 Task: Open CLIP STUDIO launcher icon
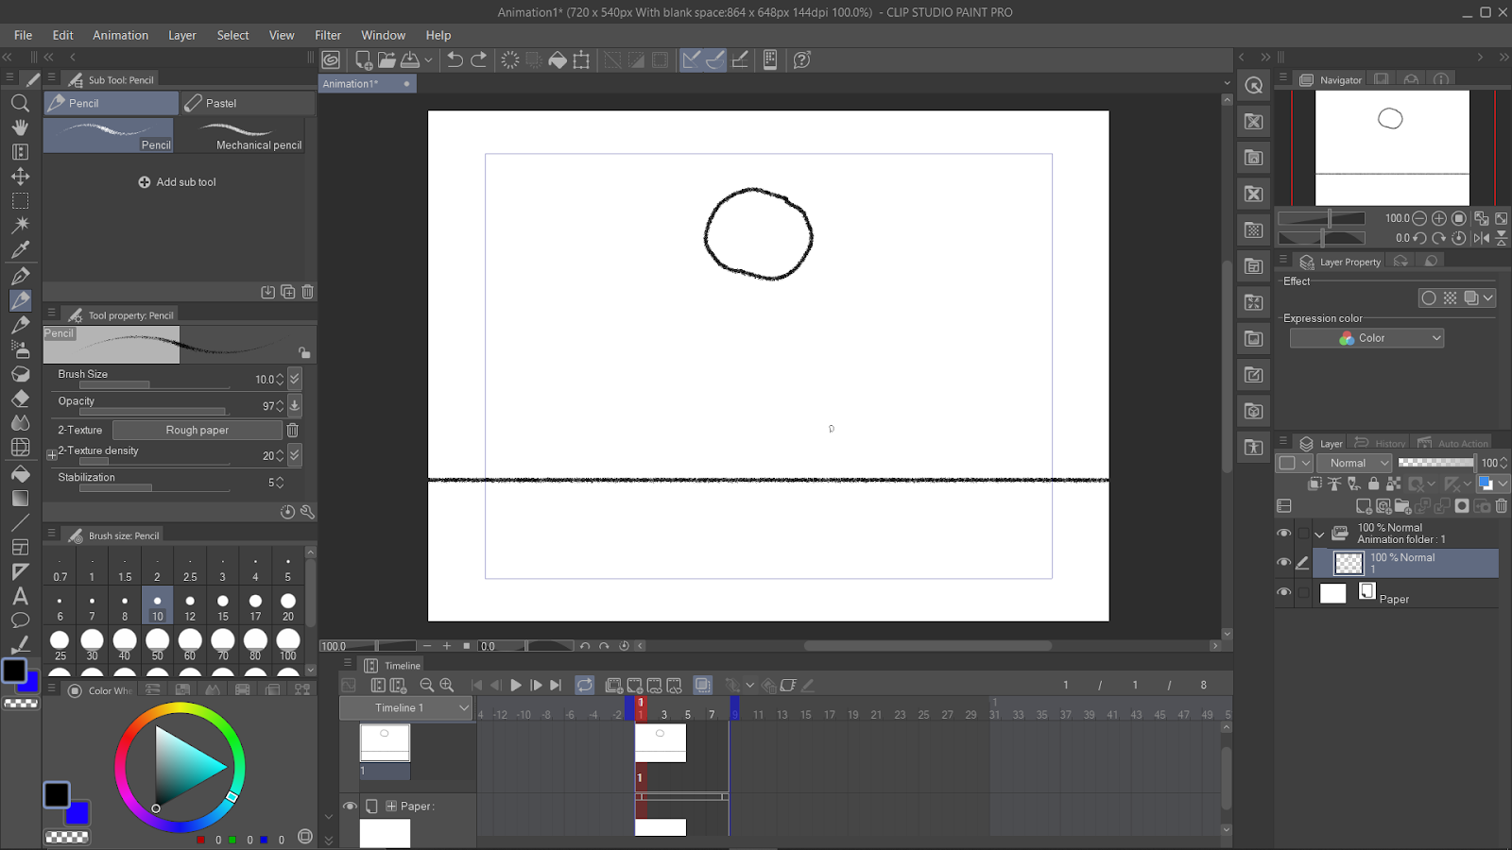click(331, 59)
